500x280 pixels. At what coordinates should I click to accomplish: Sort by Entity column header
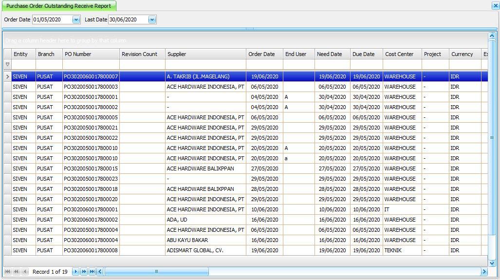point(23,54)
